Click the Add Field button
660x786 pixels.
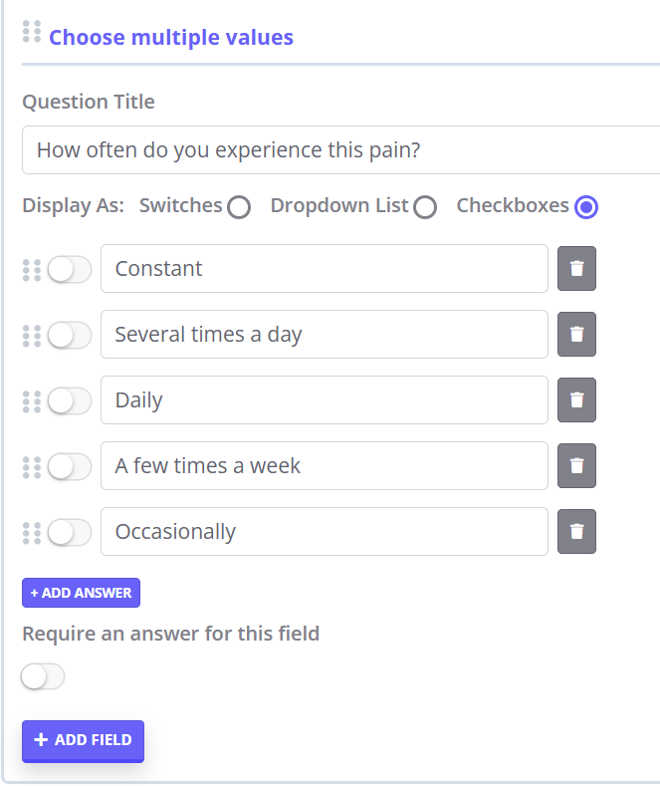coord(84,740)
